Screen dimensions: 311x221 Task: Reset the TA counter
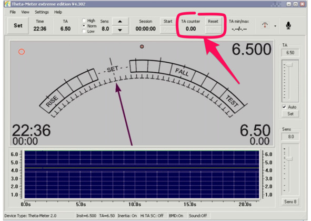coord(213,22)
